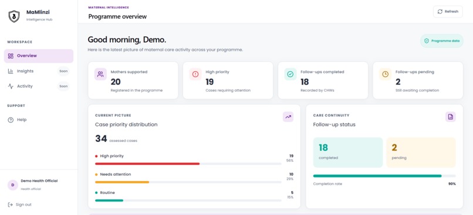The image size is (473, 215).
Task: Click the 'Follow-up status' heading
Action: pyautogui.click(x=335, y=124)
